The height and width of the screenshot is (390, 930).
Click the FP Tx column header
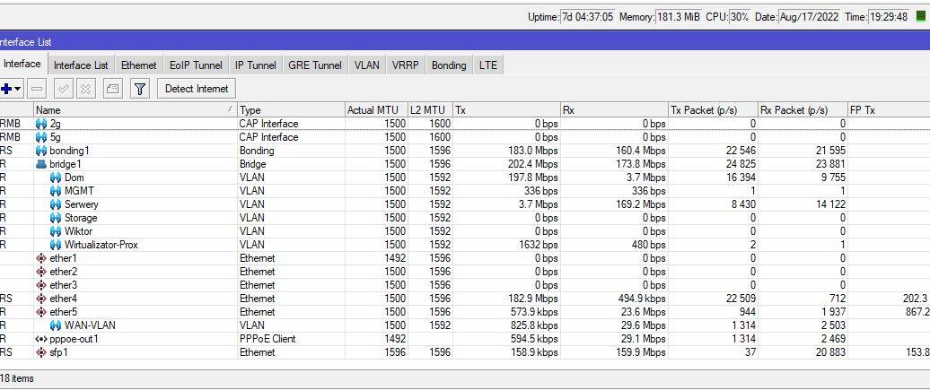pos(889,110)
